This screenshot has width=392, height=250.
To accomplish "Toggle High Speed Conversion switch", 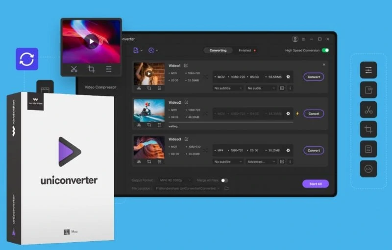I will [325, 50].
